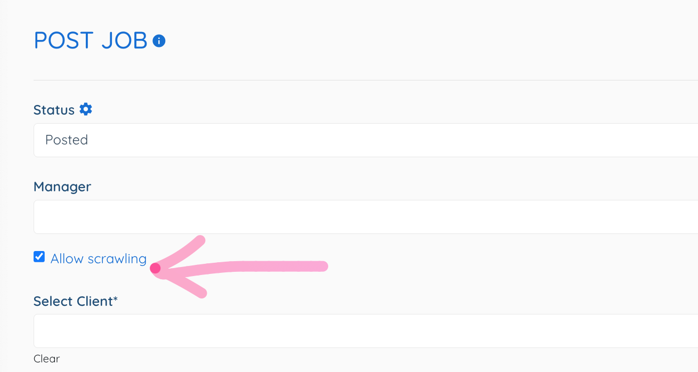Viewport: 698px width, 372px height.
Task: Open the Select Client combo box
Action: (x=366, y=331)
